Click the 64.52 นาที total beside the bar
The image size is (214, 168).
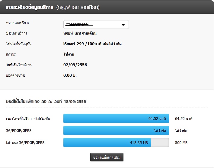click(x=184, y=118)
